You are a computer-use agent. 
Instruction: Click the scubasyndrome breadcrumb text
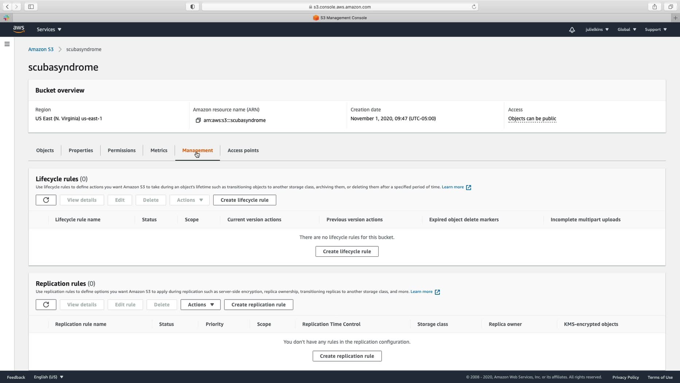click(84, 49)
